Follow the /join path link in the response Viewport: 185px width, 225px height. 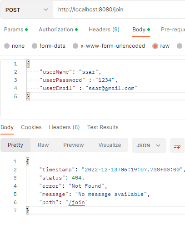tap(76, 202)
